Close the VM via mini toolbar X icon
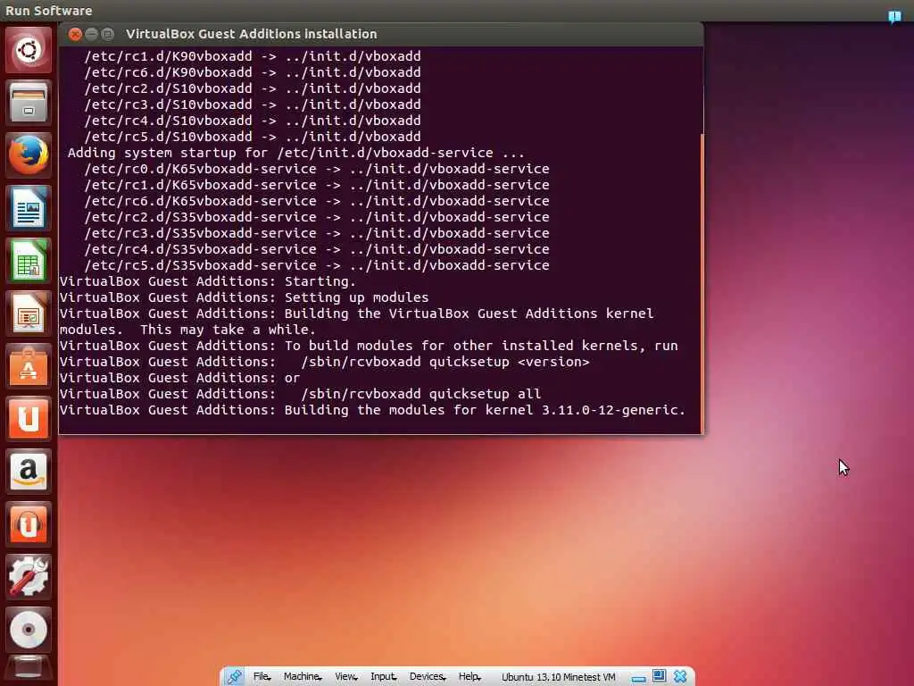This screenshot has width=914, height=686. click(679, 677)
